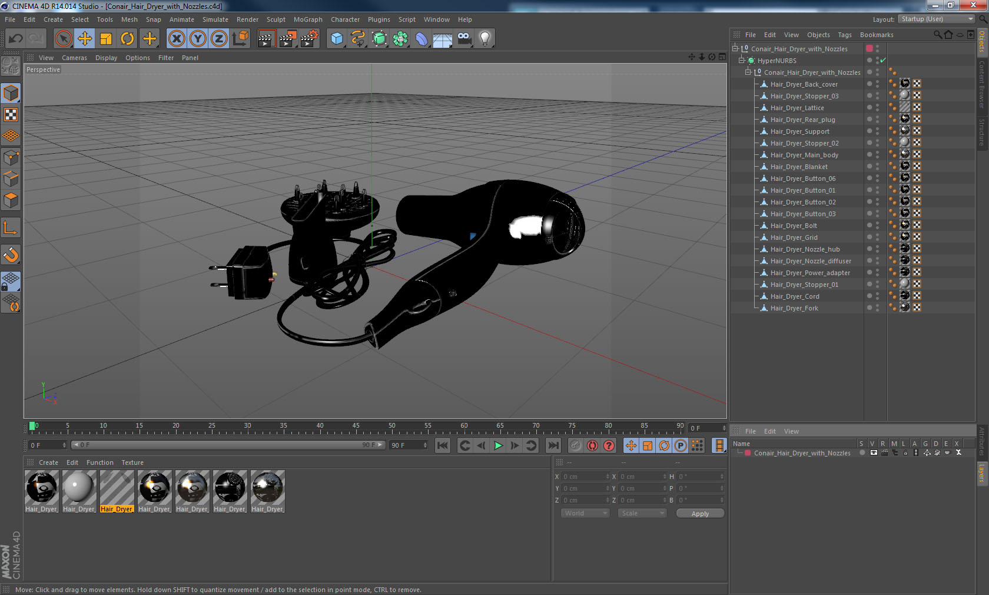Switch to Polygons mode
The height and width of the screenshot is (595, 989).
pos(11,200)
